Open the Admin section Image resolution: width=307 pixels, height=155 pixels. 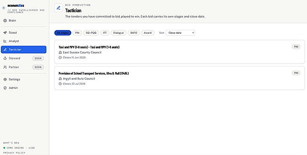(24, 88)
